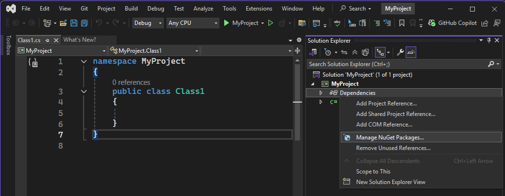Open the Debug configuration dropdown
Viewport: 505px width, 196px height.
pyautogui.click(x=148, y=23)
